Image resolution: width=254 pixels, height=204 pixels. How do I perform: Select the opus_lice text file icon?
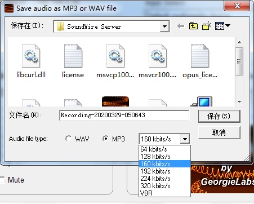click(200, 56)
